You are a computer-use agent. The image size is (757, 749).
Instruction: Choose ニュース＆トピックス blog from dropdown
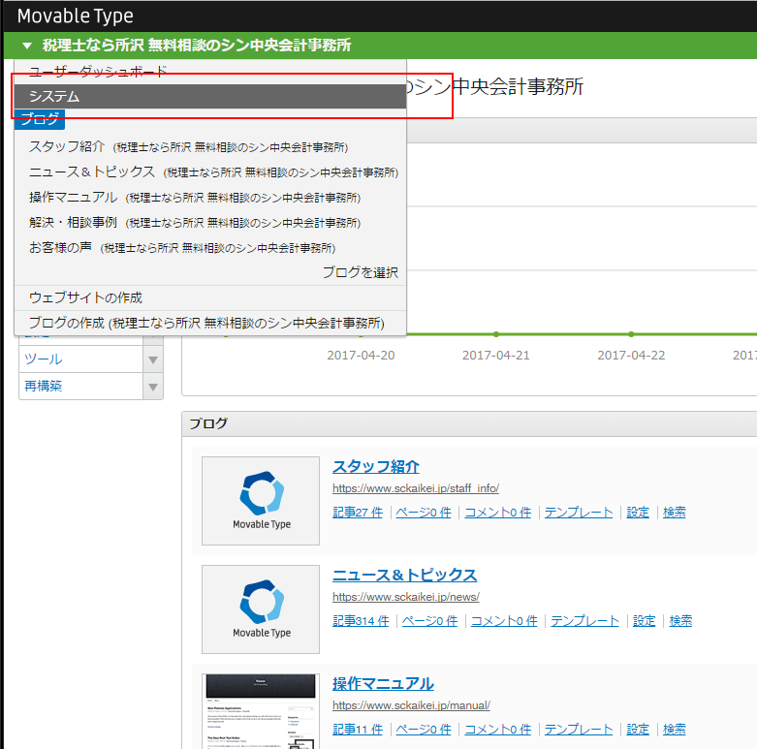click(x=210, y=172)
